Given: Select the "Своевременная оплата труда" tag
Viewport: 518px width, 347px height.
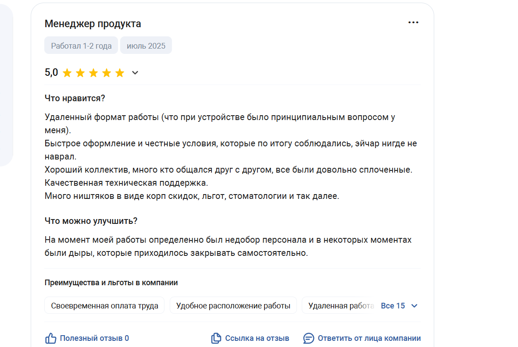Looking at the screenshot, I should [104, 306].
